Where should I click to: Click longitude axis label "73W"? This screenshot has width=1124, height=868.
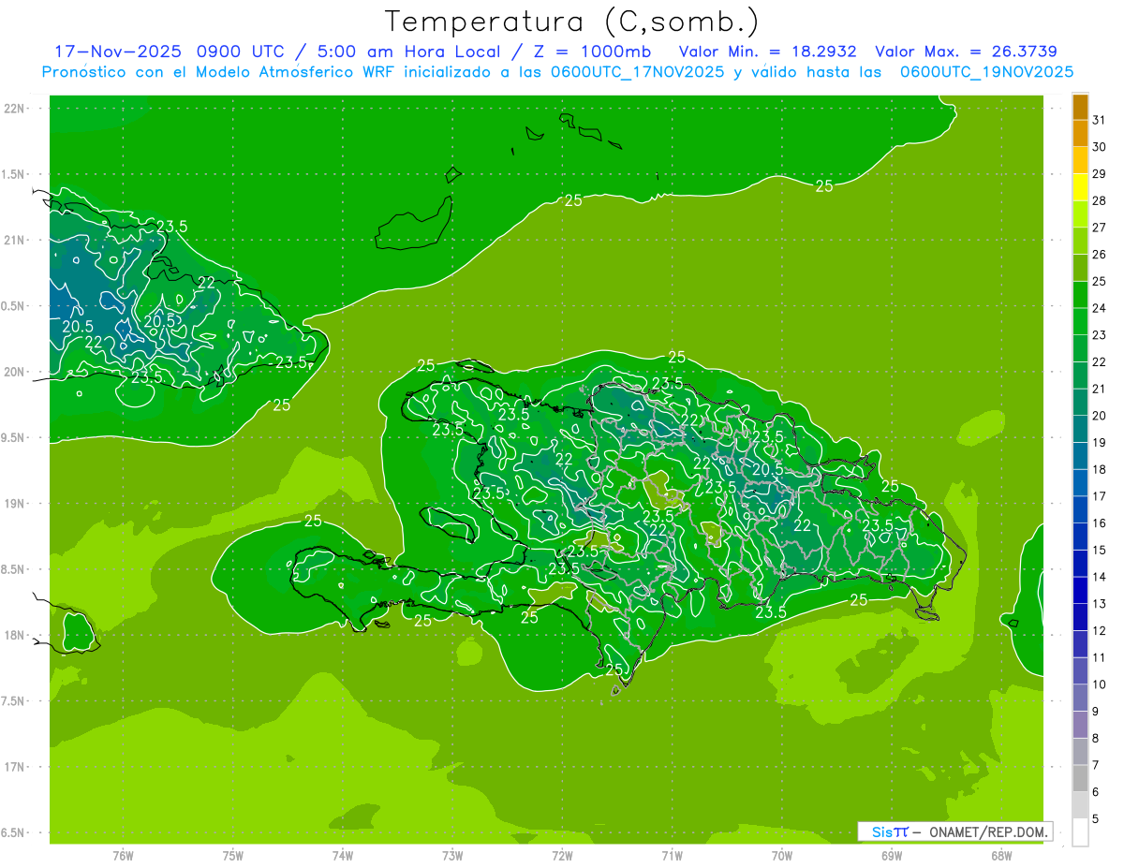(x=452, y=856)
